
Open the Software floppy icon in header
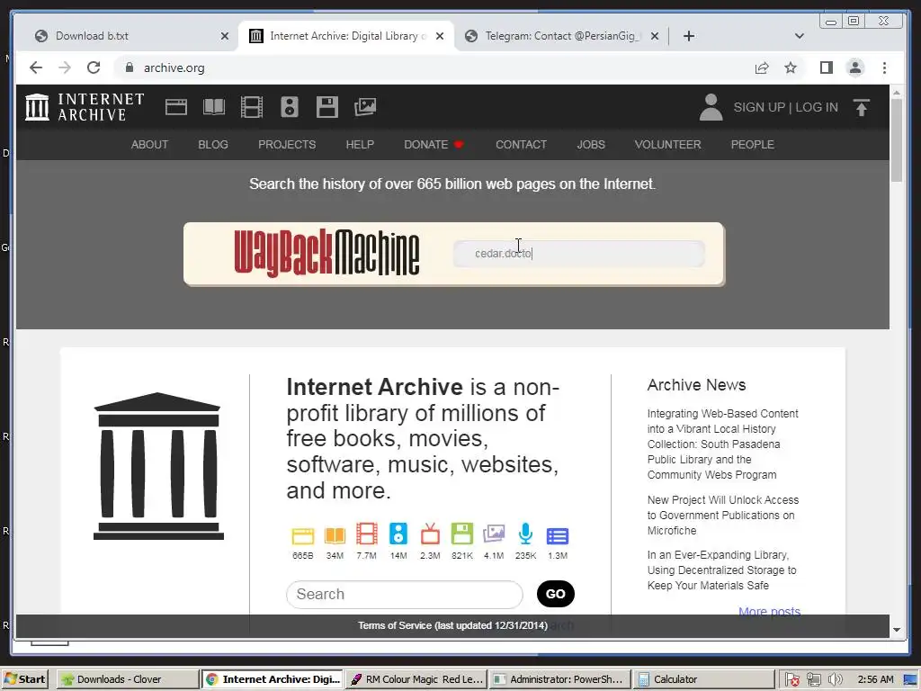coord(327,107)
